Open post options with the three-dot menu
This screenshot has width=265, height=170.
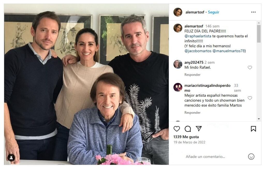pyautogui.click(x=253, y=12)
